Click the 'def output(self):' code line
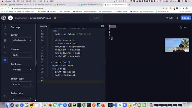This screenshot has width=192, height=108. click(61, 62)
